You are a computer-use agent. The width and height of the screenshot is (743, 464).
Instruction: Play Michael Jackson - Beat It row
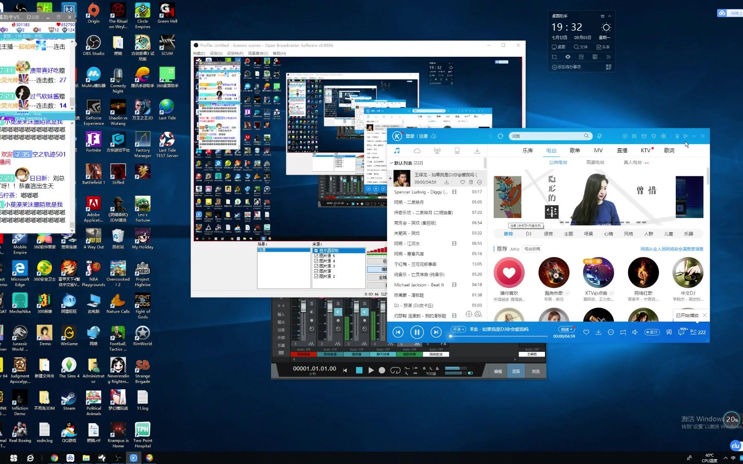tap(437, 285)
